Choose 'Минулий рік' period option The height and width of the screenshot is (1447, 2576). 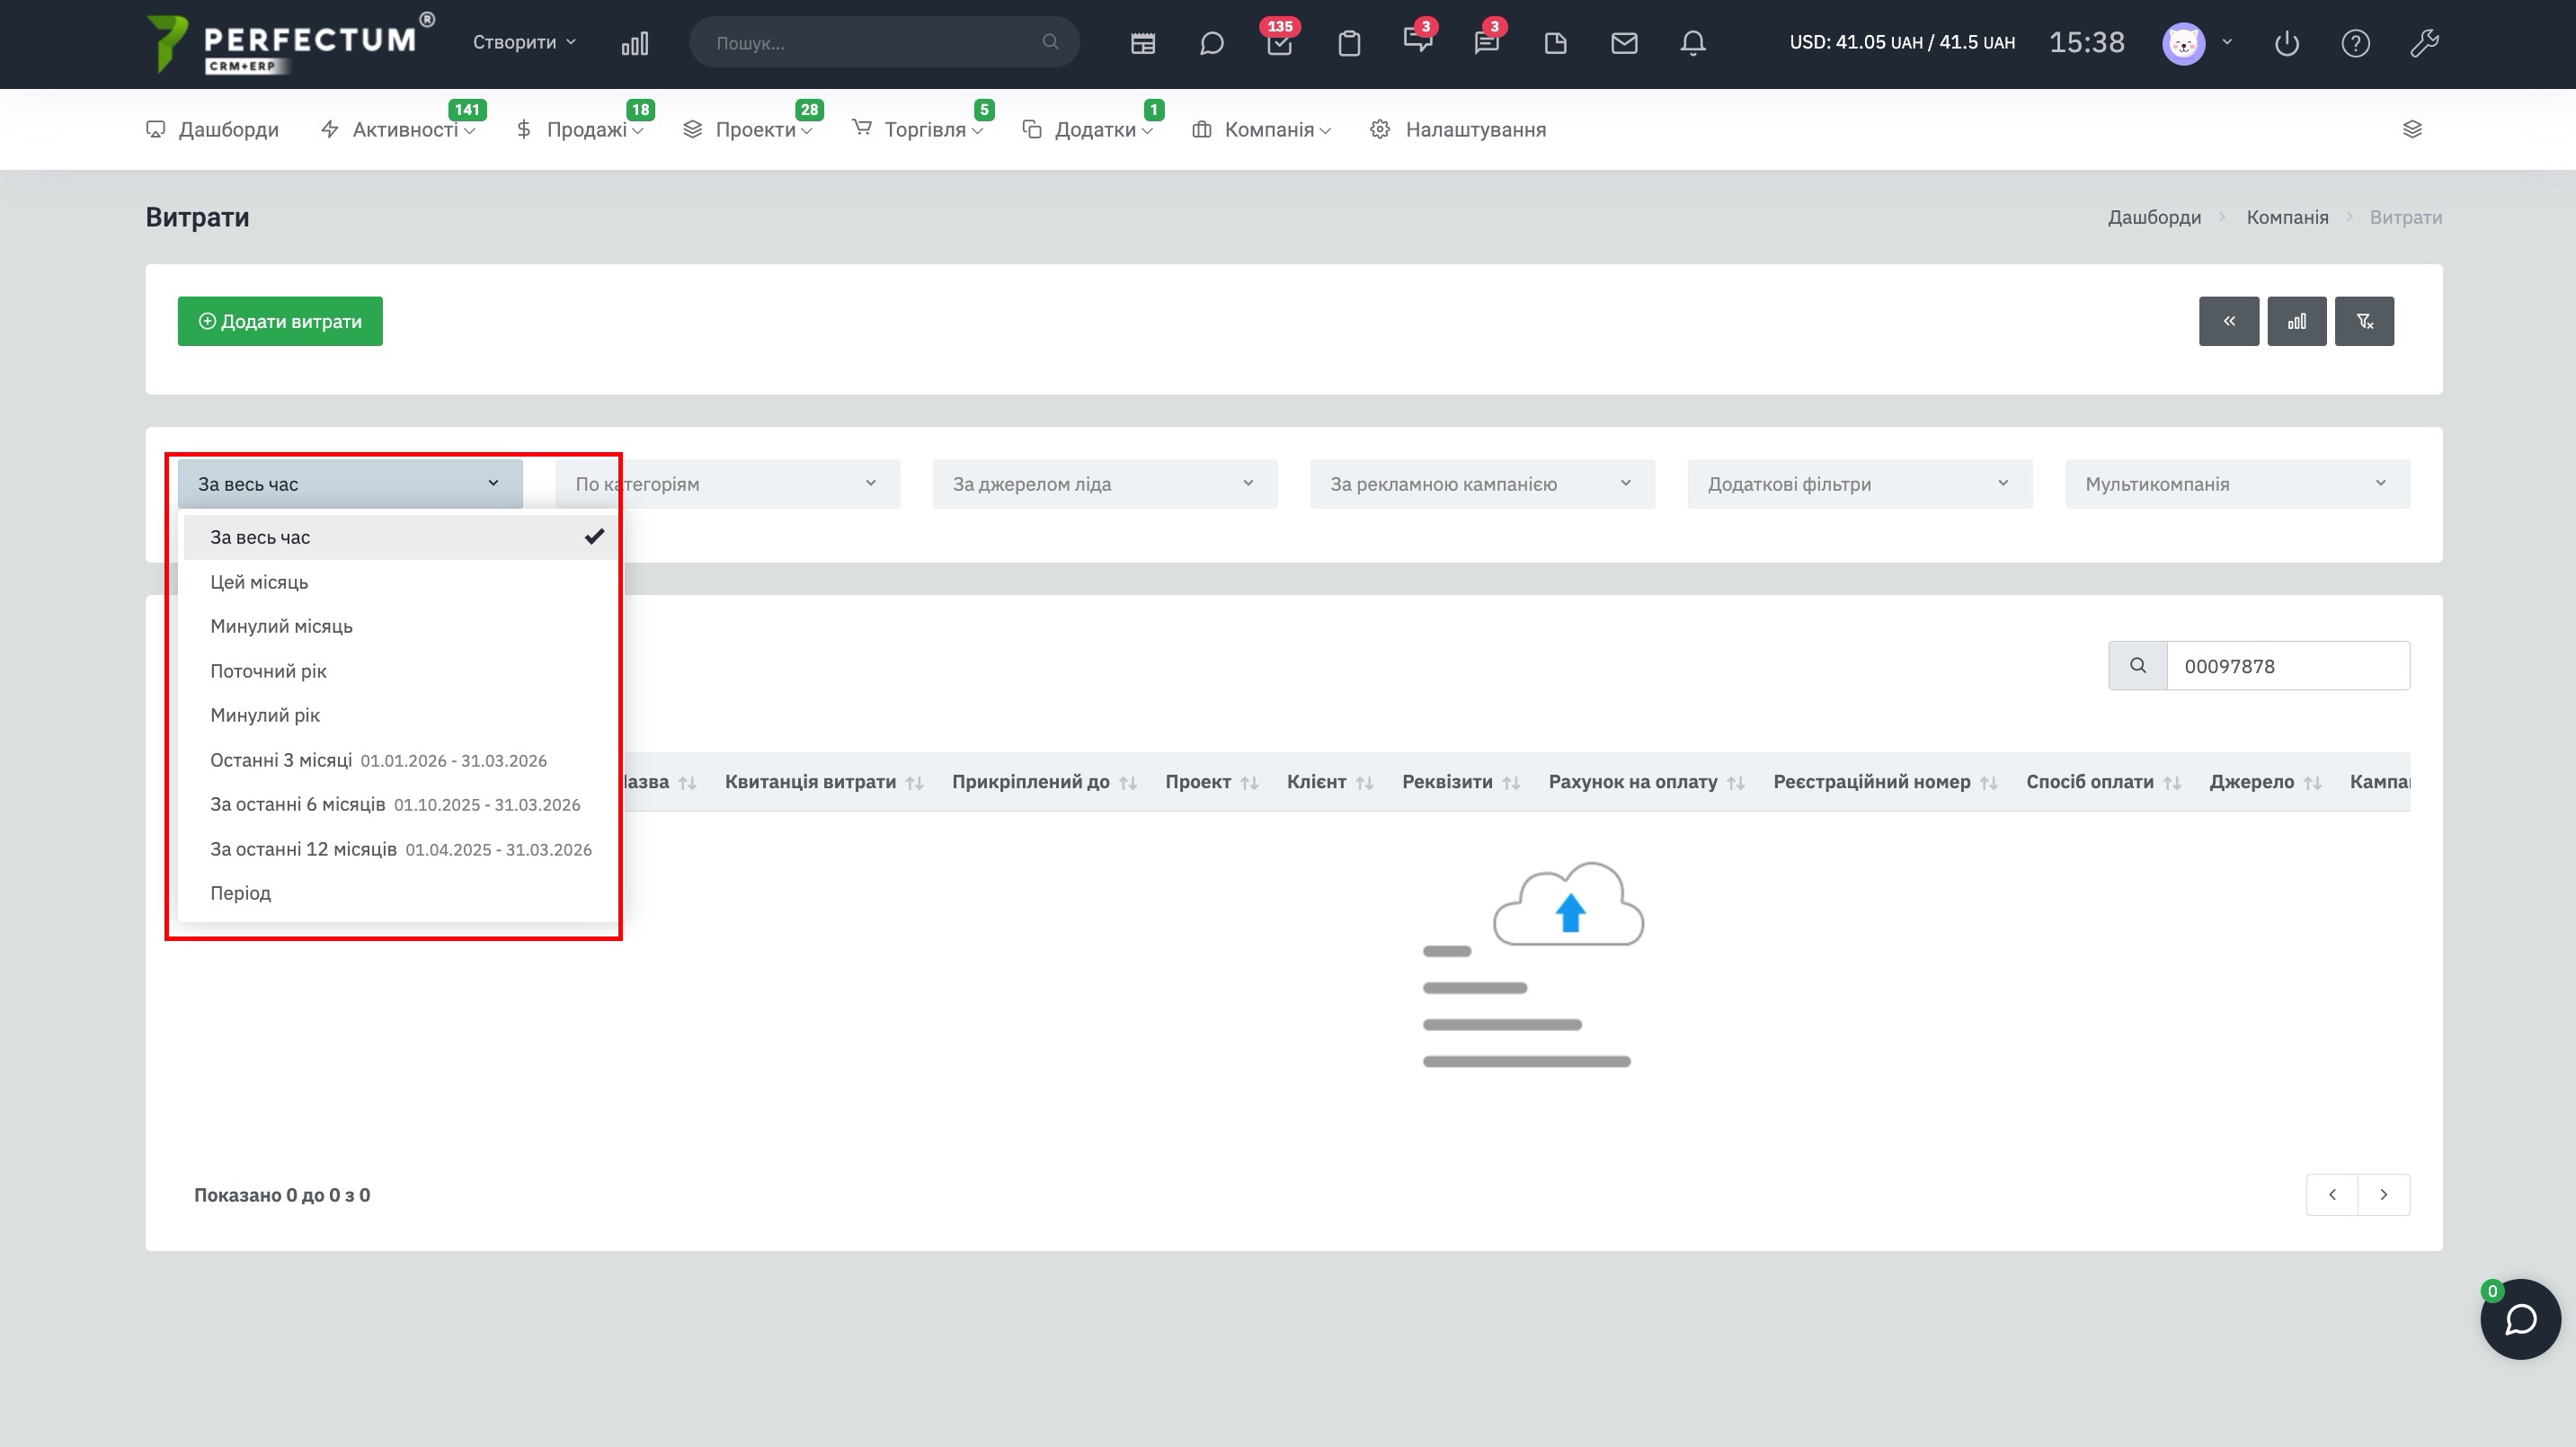click(x=265, y=715)
